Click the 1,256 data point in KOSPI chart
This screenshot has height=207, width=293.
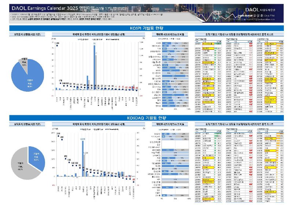point(57,45)
